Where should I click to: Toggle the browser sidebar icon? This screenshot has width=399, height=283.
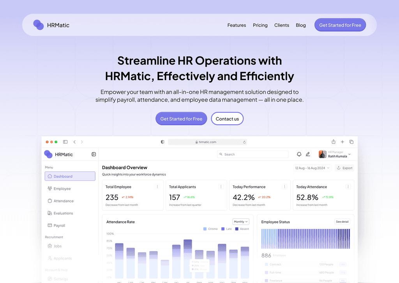65,142
